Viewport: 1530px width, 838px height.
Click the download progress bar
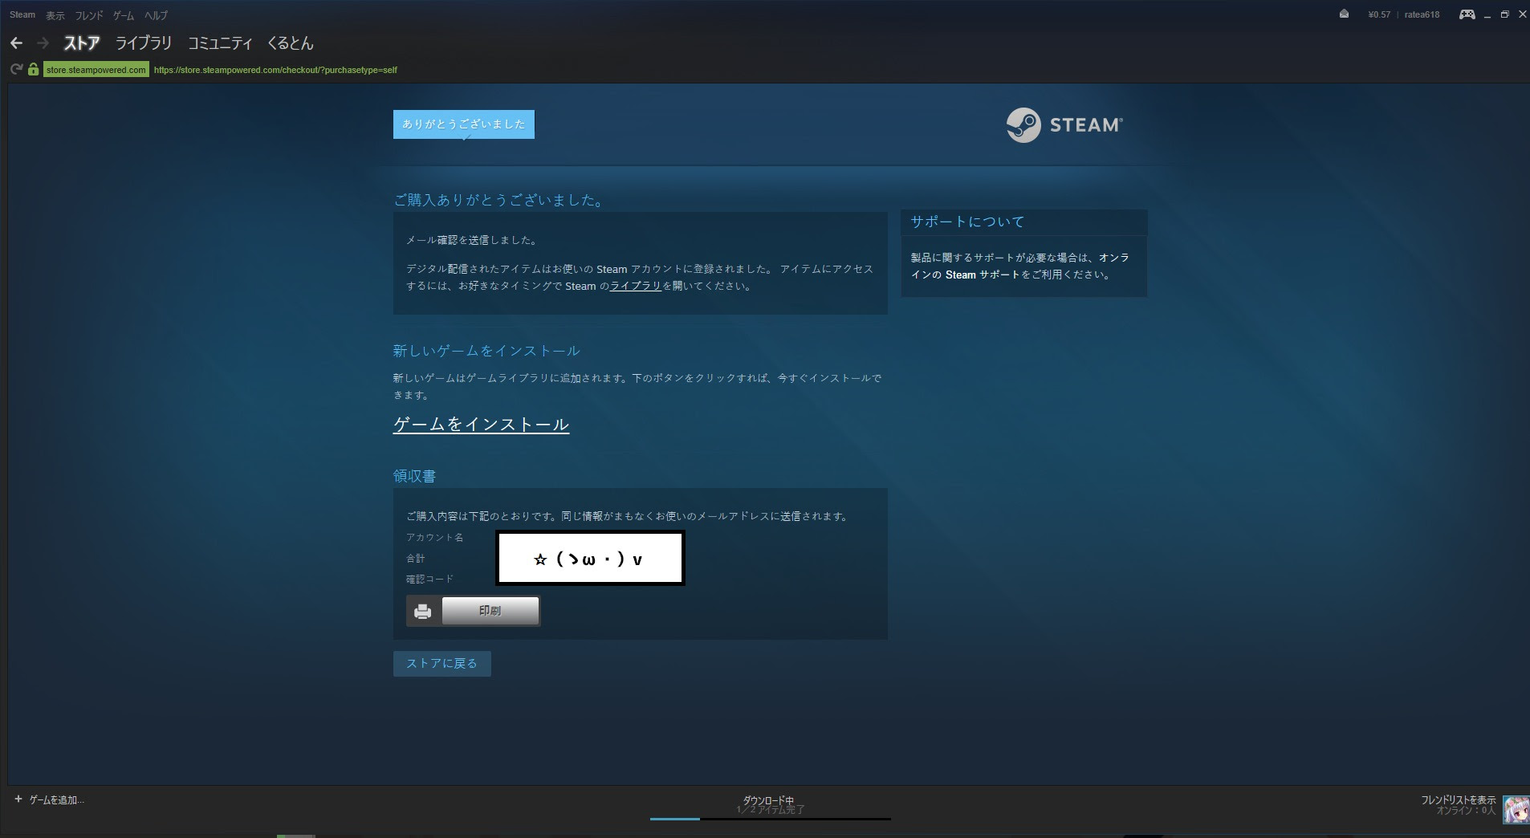770,819
